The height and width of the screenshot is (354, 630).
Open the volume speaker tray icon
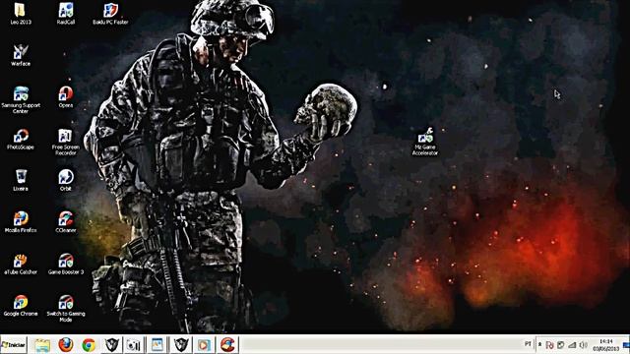[x=584, y=345]
